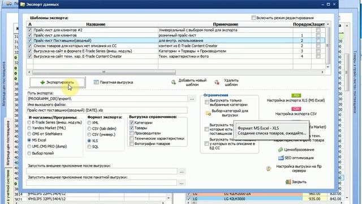362x204 pixels.
Task: Click the Примечание column header
Action: [x=226, y=24]
